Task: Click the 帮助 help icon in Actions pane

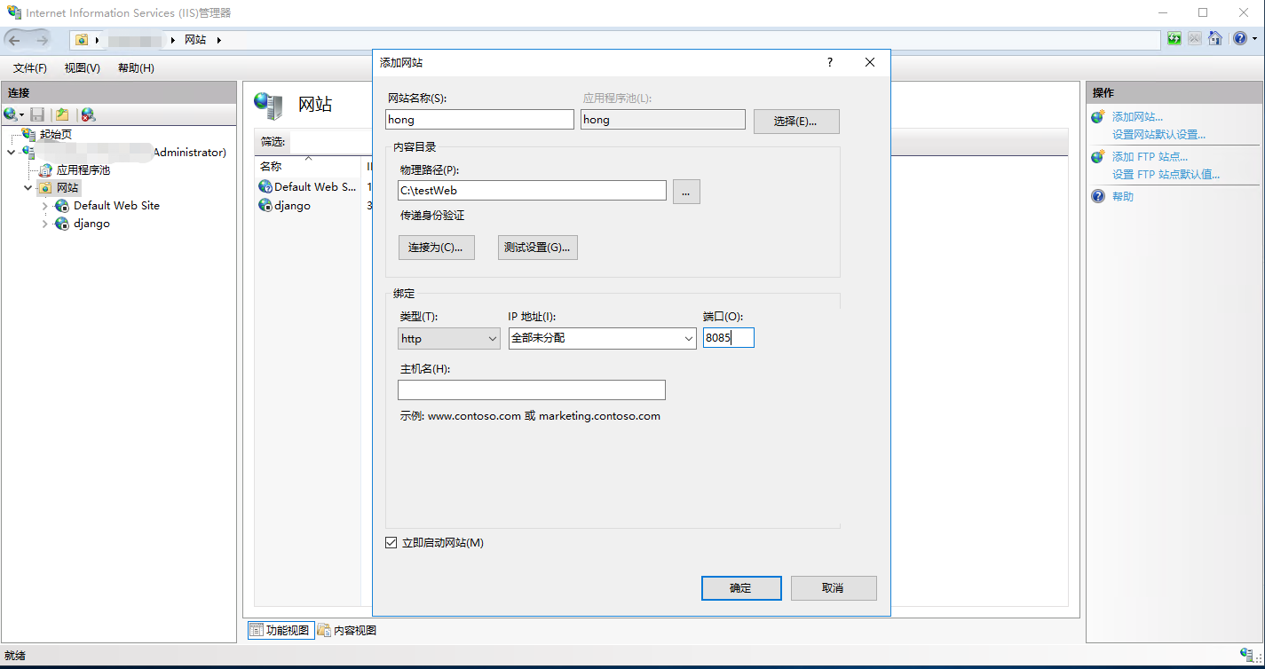Action: coord(1098,196)
